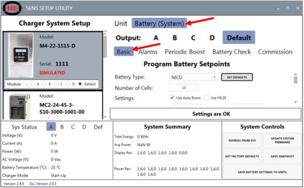The width and height of the screenshot is (304, 188).
Task: Select Module C radio button
Action: pyautogui.click(x=56, y=84)
